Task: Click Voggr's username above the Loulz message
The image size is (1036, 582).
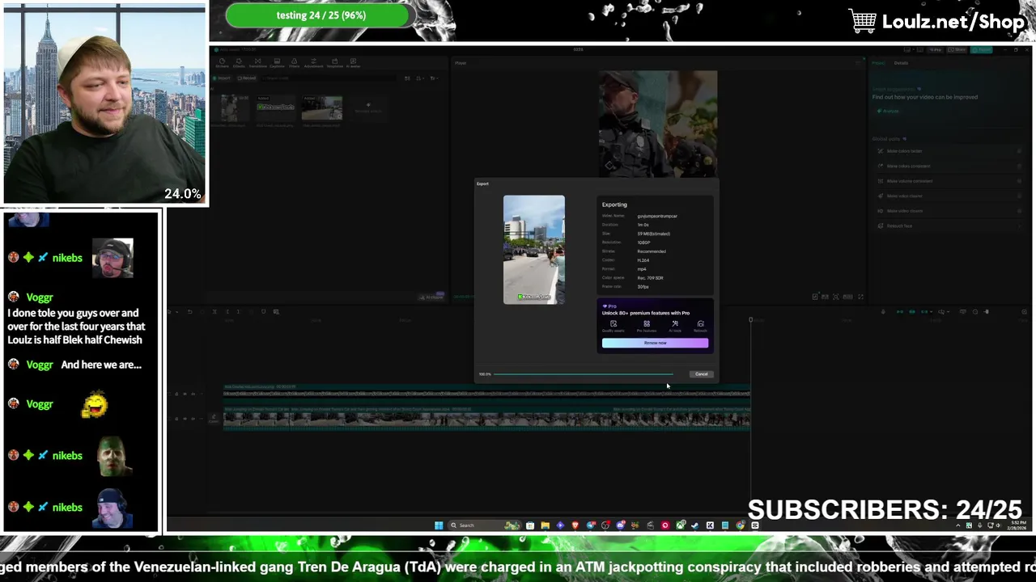Action: coord(40,297)
